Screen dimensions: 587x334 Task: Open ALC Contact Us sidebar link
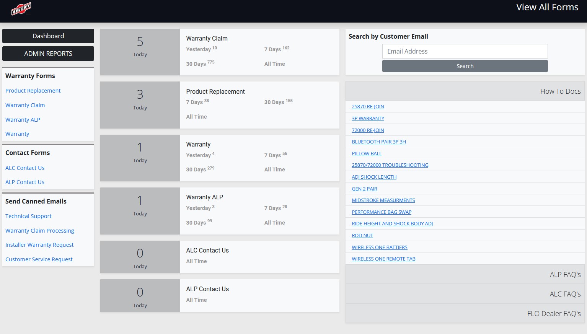point(25,168)
